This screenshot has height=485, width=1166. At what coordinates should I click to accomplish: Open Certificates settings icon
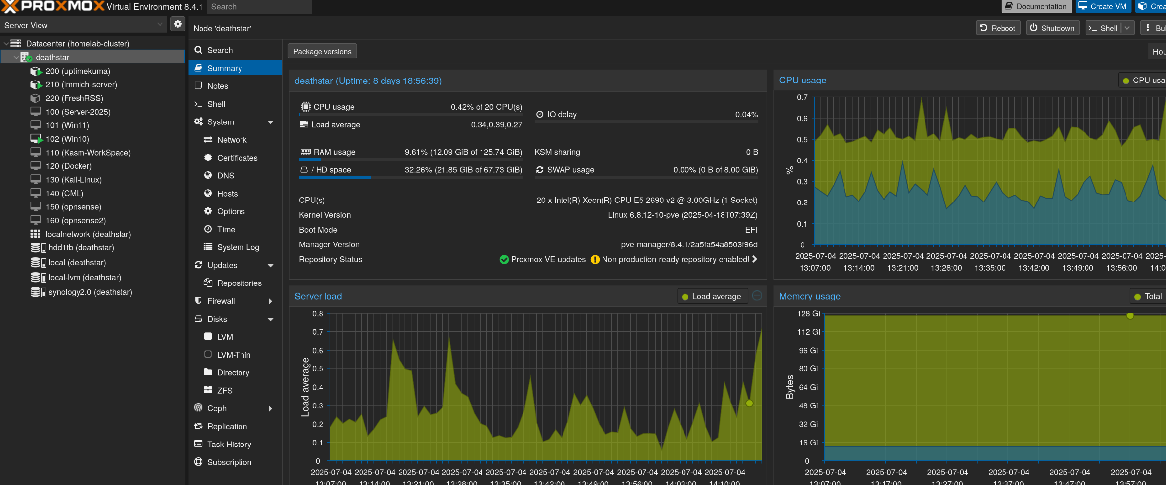[208, 158]
